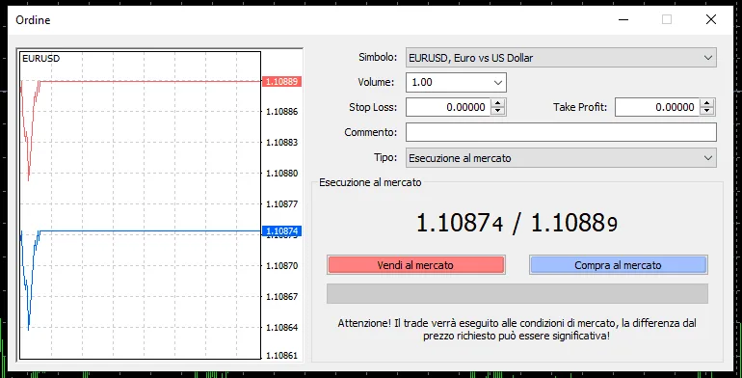Close the Ordine dialog

click(x=711, y=19)
